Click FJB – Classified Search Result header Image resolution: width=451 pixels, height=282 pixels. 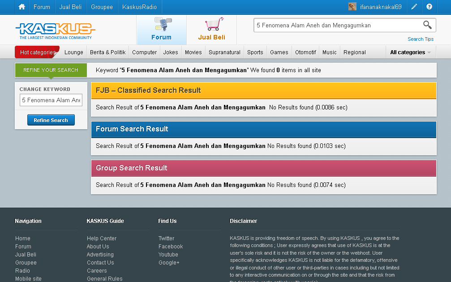point(264,91)
